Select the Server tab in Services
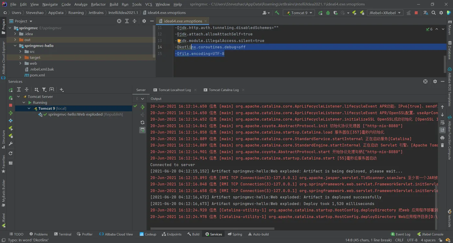 coord(141,90)
